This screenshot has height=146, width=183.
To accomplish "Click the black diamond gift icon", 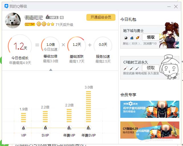I will coord(126,38).
